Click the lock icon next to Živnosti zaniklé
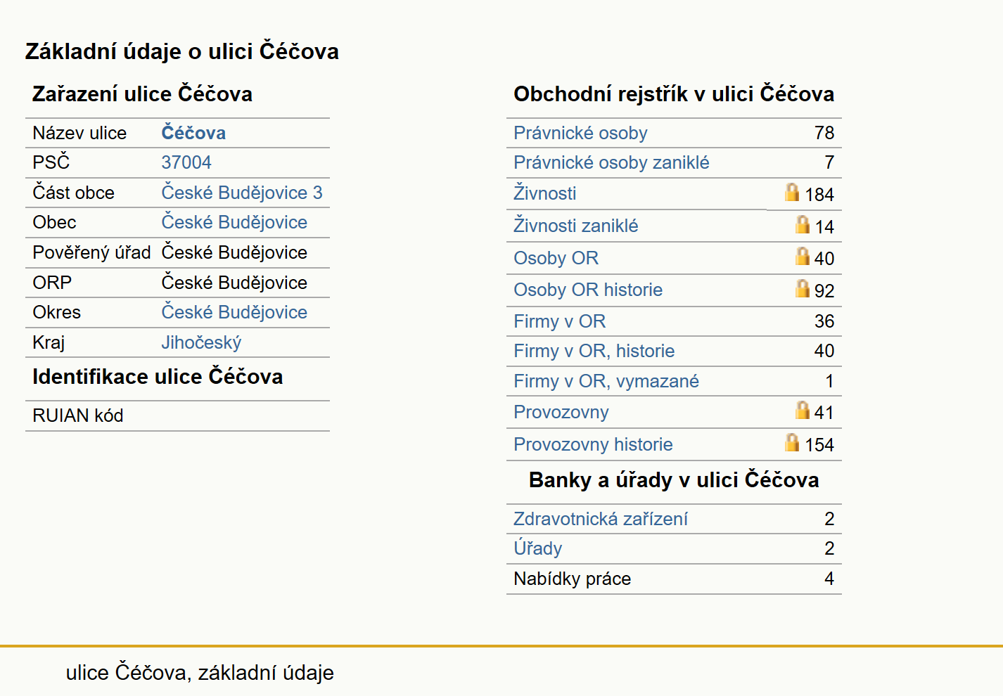 (802, 224)
